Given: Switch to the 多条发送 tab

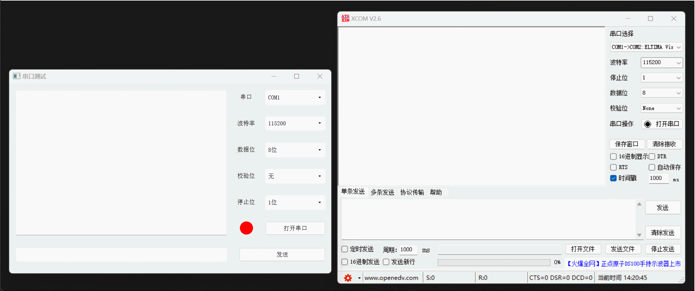Looking at the screenshot, I should click(382, 192).
